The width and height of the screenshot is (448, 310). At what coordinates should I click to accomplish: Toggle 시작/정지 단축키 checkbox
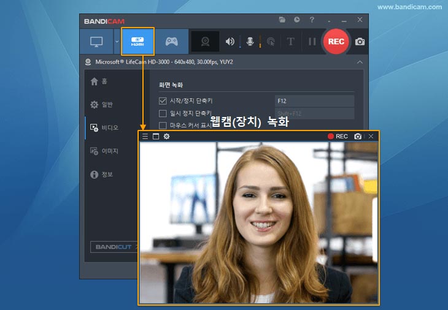coord(163,100)
